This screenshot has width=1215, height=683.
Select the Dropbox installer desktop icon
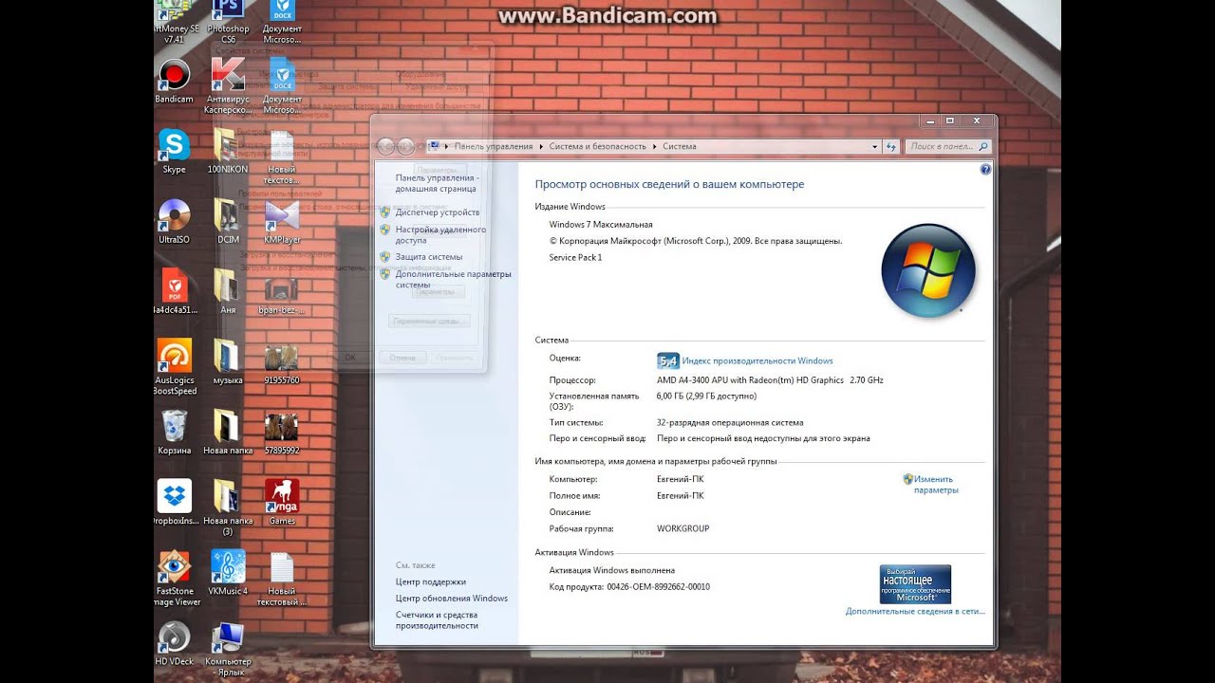[176, 503]
